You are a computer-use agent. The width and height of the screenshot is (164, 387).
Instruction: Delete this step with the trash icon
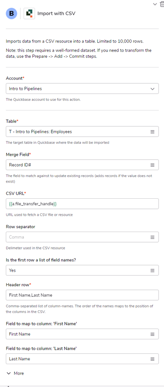click(162, 4)
